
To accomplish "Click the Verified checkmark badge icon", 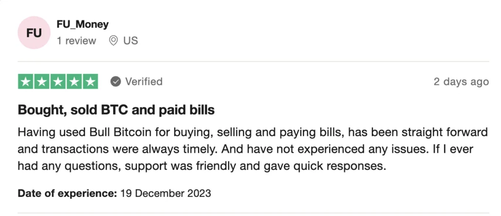I will (x=115, y=81).
